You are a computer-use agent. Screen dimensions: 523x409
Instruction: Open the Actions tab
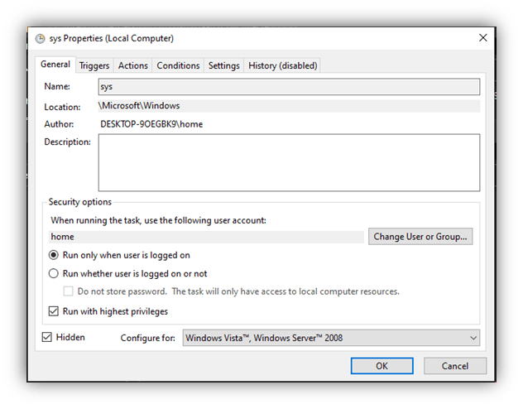click(132, 65)
